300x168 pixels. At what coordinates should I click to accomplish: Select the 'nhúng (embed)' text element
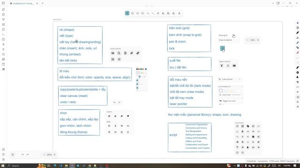70,54
